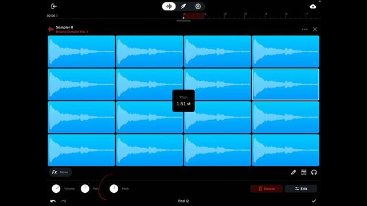Tap the fourth pad in the bottom row
Screen dimensions: 367x206
pos(286,150)
